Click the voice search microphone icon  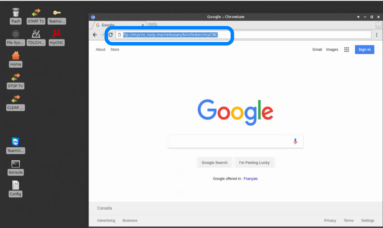click(295, 142)
